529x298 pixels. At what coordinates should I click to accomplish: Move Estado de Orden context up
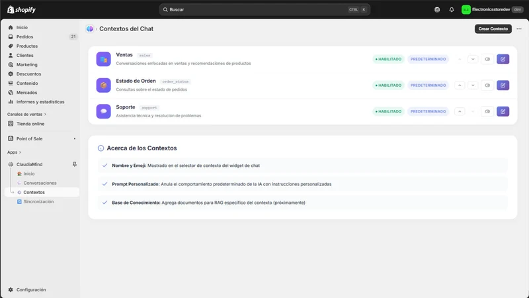click(460, 85)
